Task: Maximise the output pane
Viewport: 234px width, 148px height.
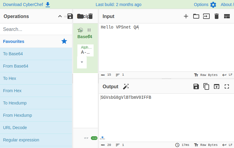Action: (x=227, y=86)
